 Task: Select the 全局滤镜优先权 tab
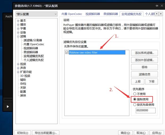(131, 14)
